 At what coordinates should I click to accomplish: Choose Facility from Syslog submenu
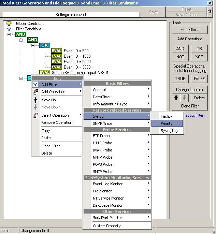tap(167, 116)
